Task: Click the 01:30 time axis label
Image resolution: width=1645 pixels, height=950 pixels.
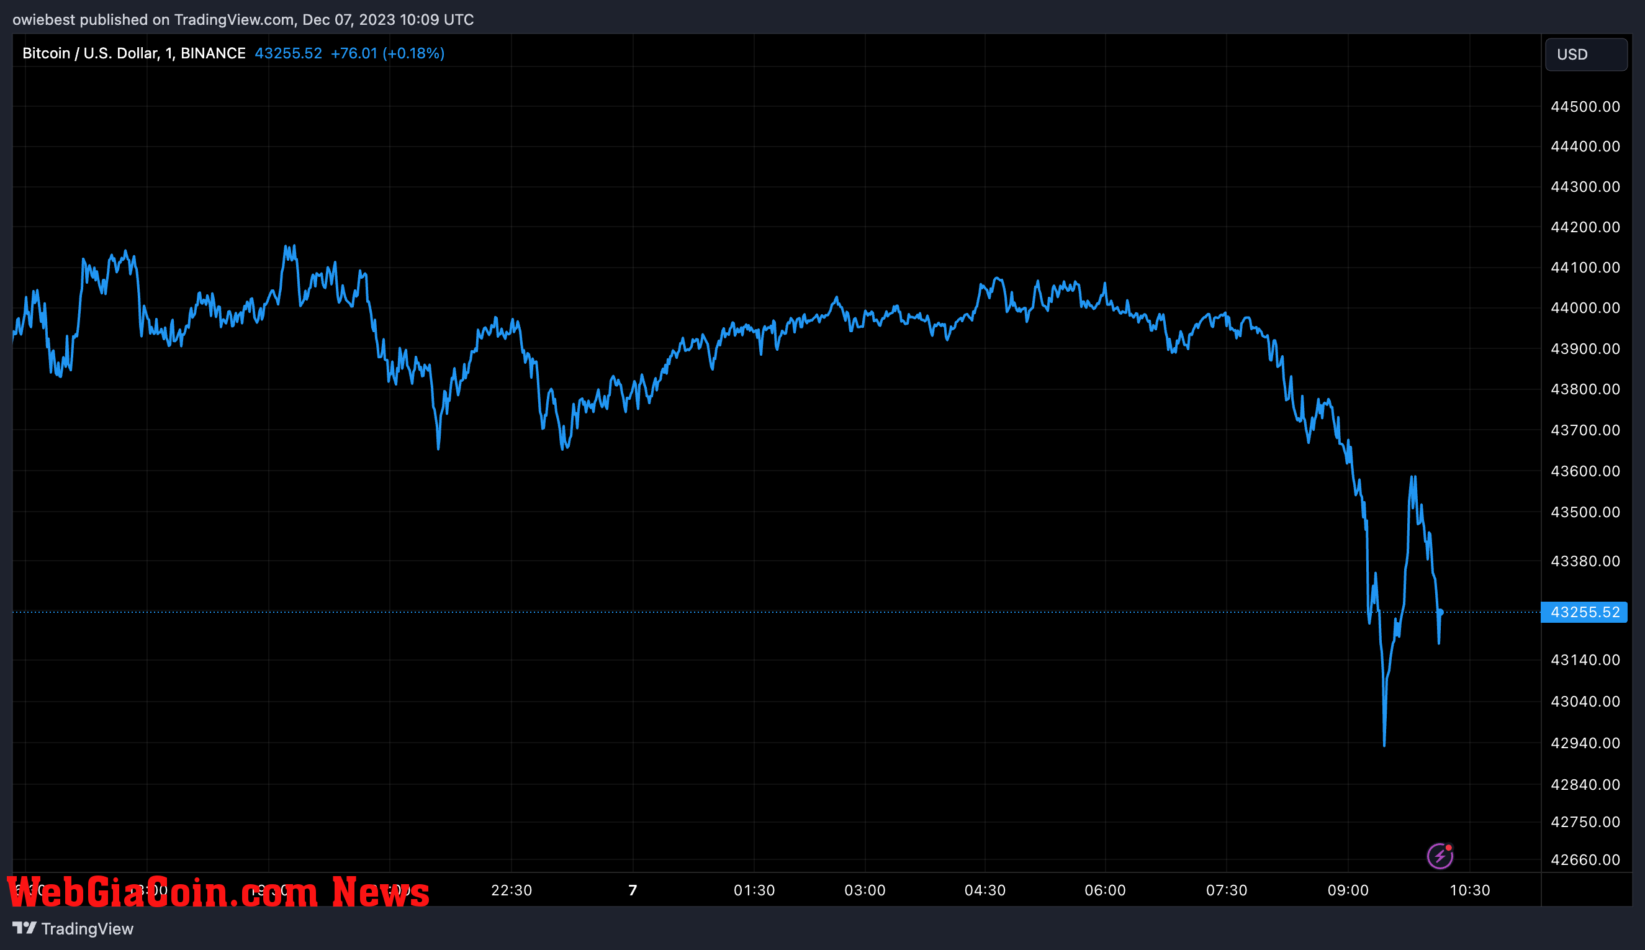Action: tap(754, 890)
